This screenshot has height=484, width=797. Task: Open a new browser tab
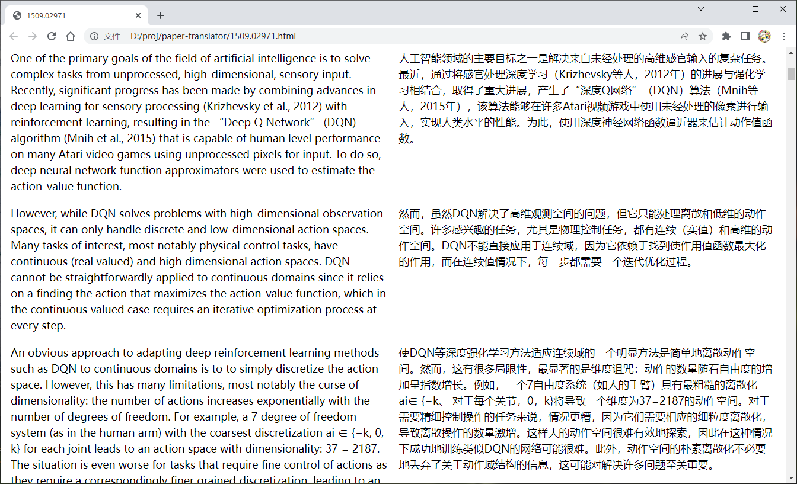click(161, 15)
